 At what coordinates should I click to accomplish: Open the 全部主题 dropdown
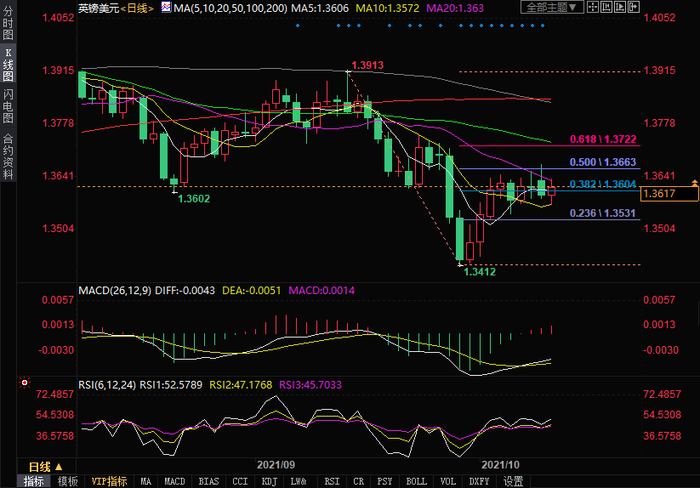(553, 8)
